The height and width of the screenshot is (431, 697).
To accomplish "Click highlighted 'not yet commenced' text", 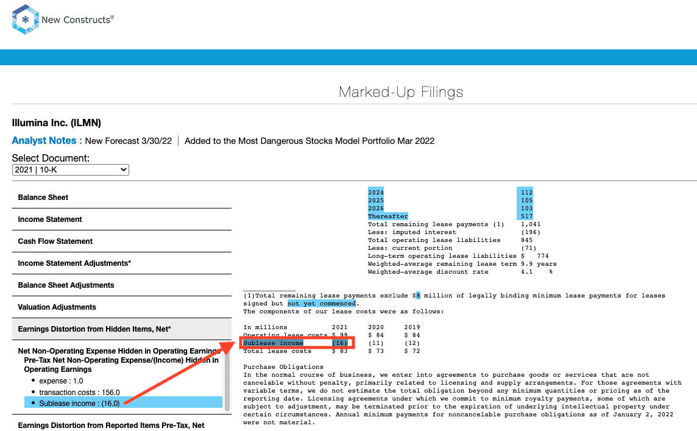I will (x=322, y=304).
